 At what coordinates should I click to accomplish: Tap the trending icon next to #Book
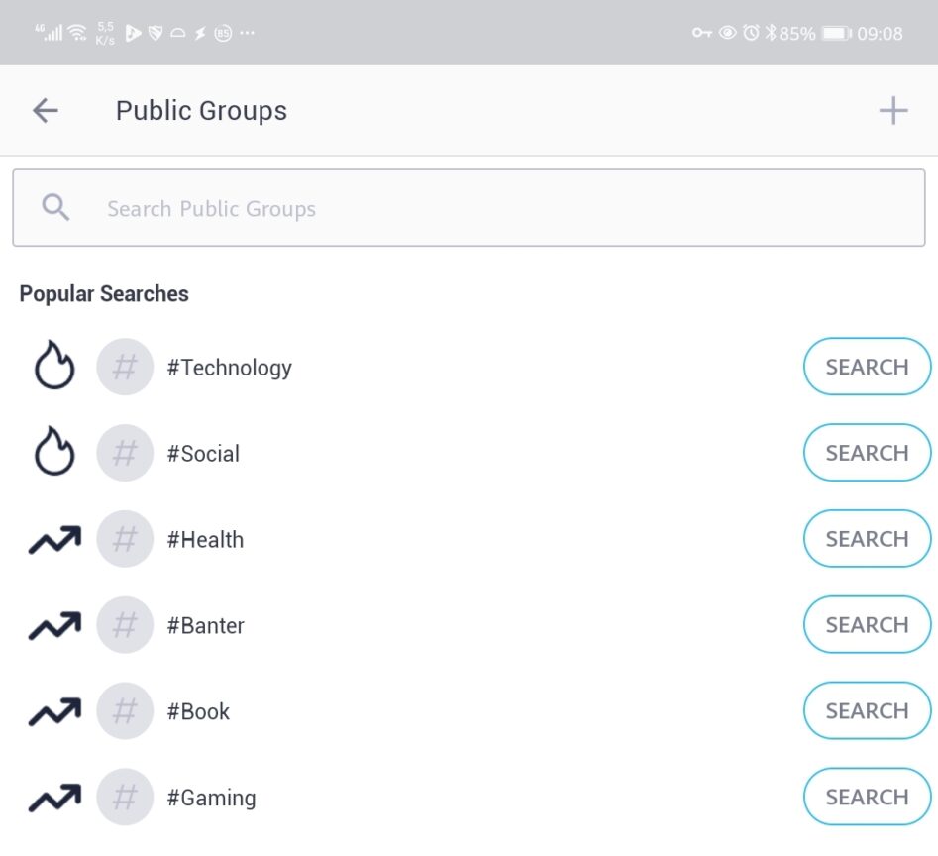tap(53, 710)
